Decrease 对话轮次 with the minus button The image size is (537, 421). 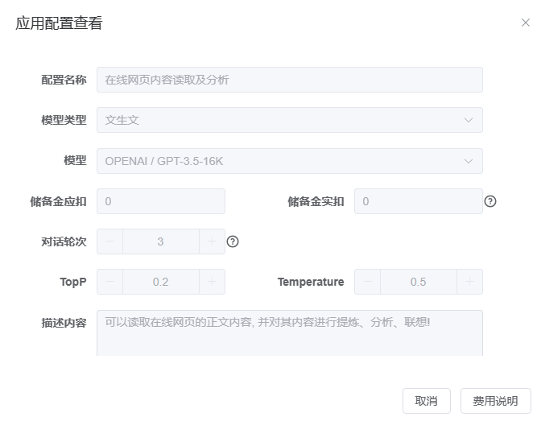coord(109,241)
